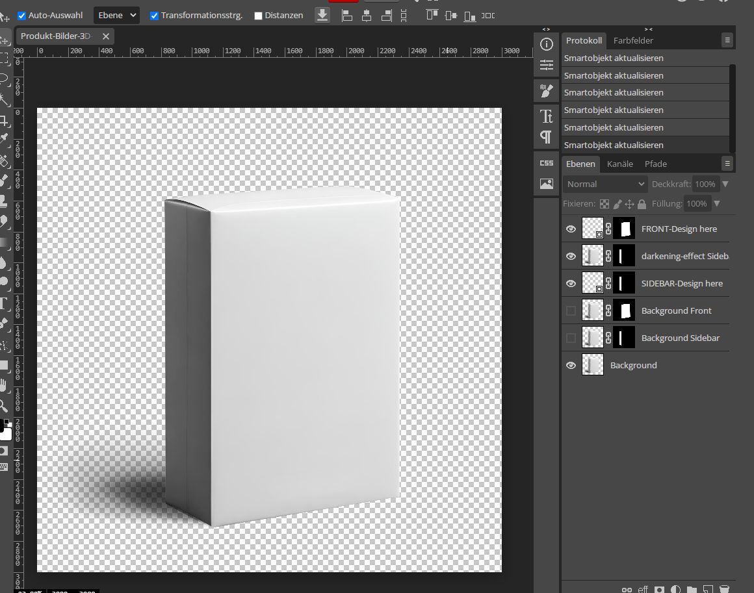Open the Normal blend mode dropdown
Image resolution: width=754 pixels, height=593 pixels.
click(604, 184)
